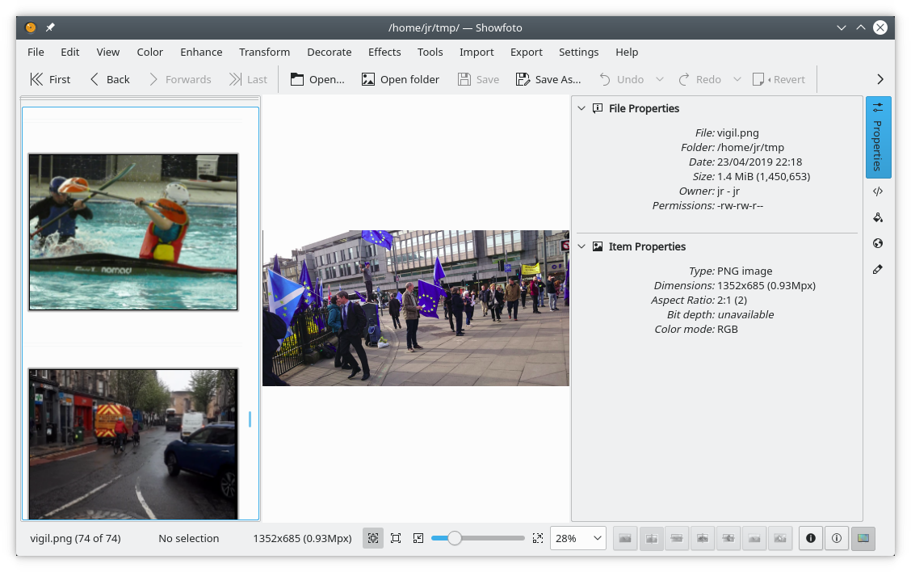The height and width of the screenshot is (572, 911).
Task: Select the kayak thumbnail image
Action: point(133,232)
